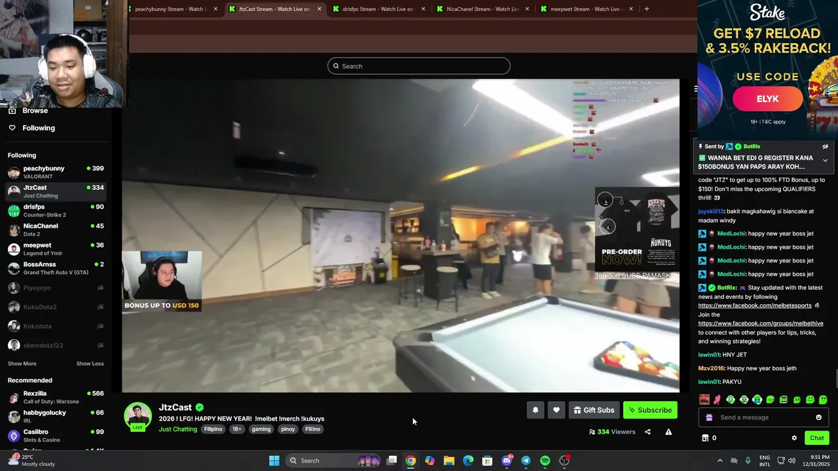
Task: Toggle the stream notification bell
Action: pos(535,410)
